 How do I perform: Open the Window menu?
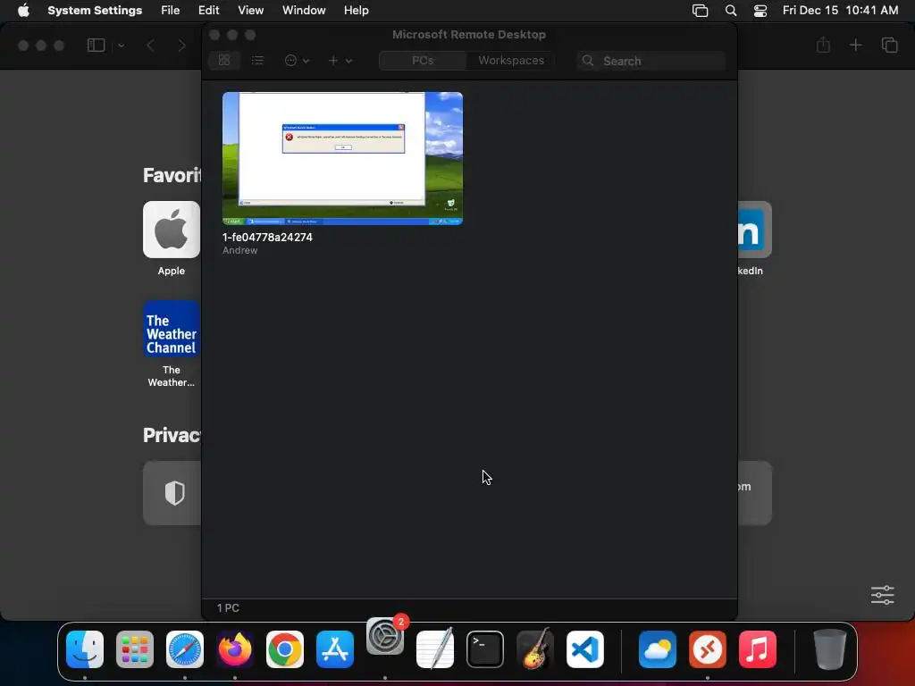click(x=304, y=10)
